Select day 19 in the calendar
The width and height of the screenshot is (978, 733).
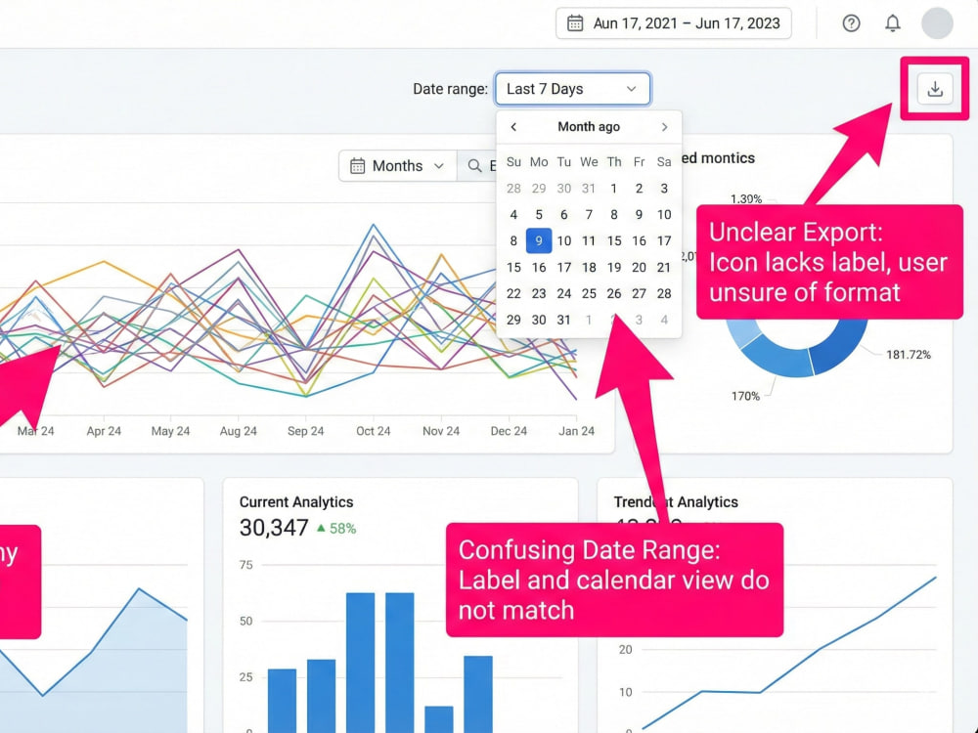614,268
